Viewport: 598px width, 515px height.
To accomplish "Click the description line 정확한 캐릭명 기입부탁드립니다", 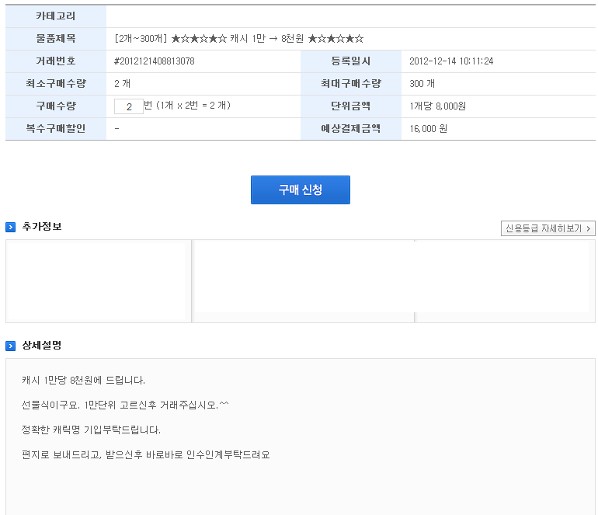I will [91, 430].
